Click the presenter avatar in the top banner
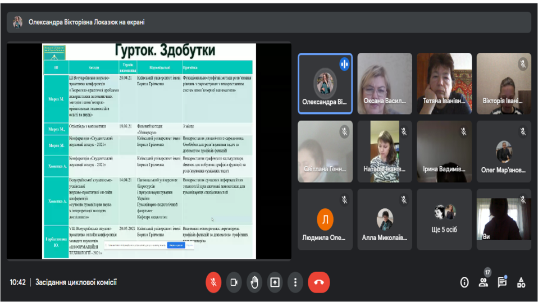 (x=17, y=22)
